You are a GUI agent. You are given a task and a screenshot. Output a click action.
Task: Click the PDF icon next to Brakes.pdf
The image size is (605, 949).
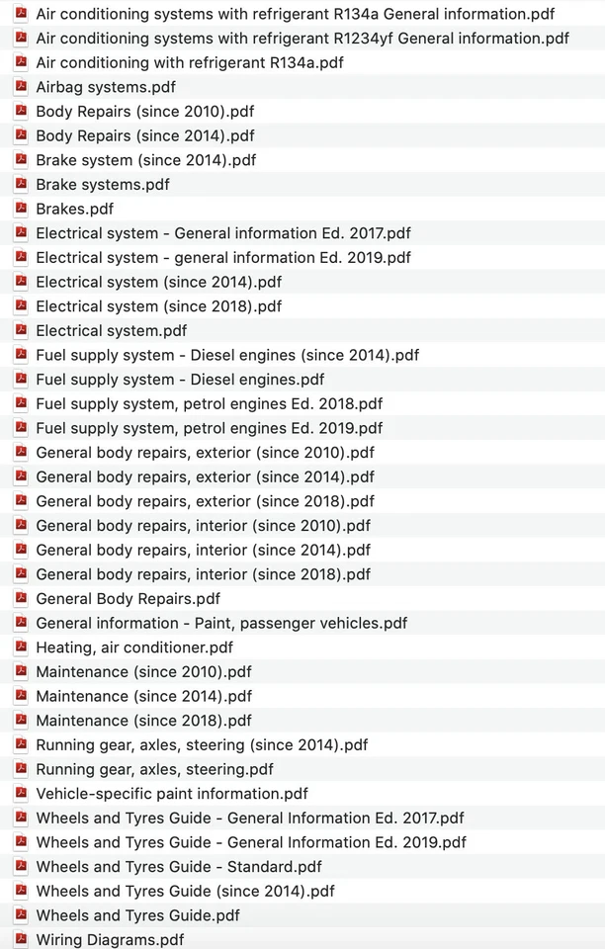click(x=21, y=209)
